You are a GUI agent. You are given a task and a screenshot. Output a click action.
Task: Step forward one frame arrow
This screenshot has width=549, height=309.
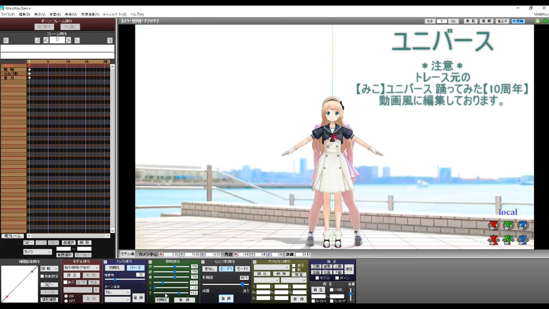click(68, 40)
